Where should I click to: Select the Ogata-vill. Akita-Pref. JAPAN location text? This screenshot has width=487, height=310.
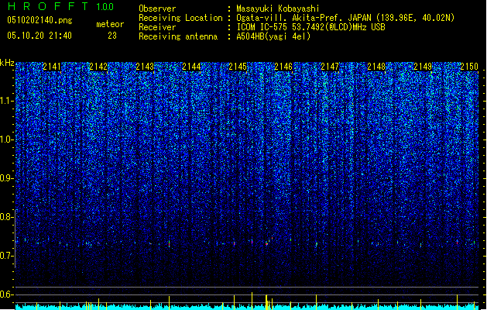[x=345, y=18]
